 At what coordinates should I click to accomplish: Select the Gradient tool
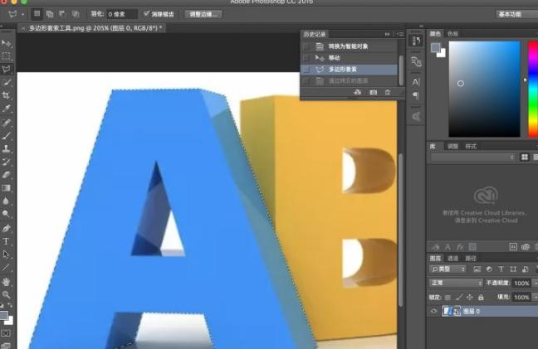[6, 187]
